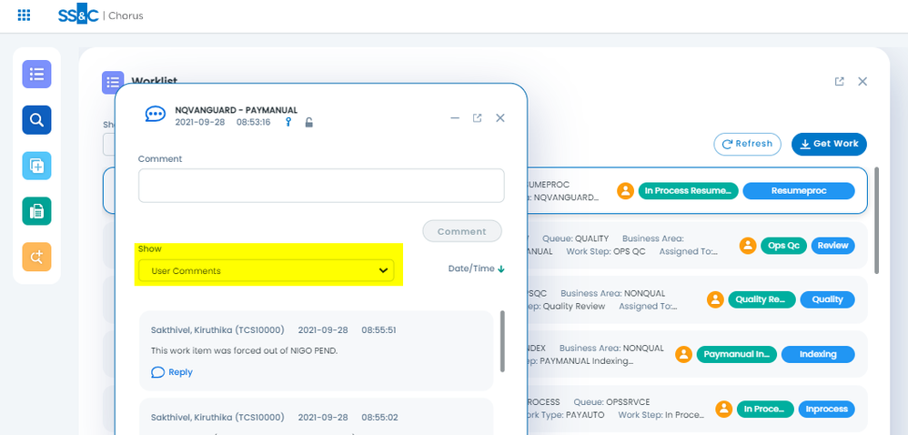Click the orange advanced search sidebar icon
Screen dimensions: 908x435
pyautogui.click(x=36, y=257)
